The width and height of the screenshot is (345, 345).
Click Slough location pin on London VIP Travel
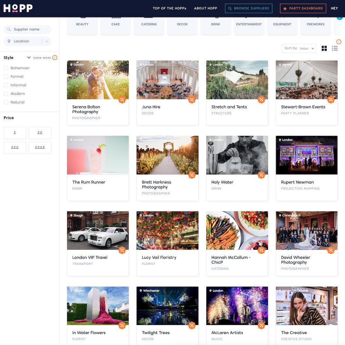pyautogui.click(x=71, y=215)
